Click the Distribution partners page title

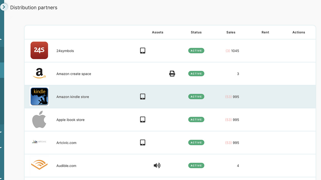(34, 7)
